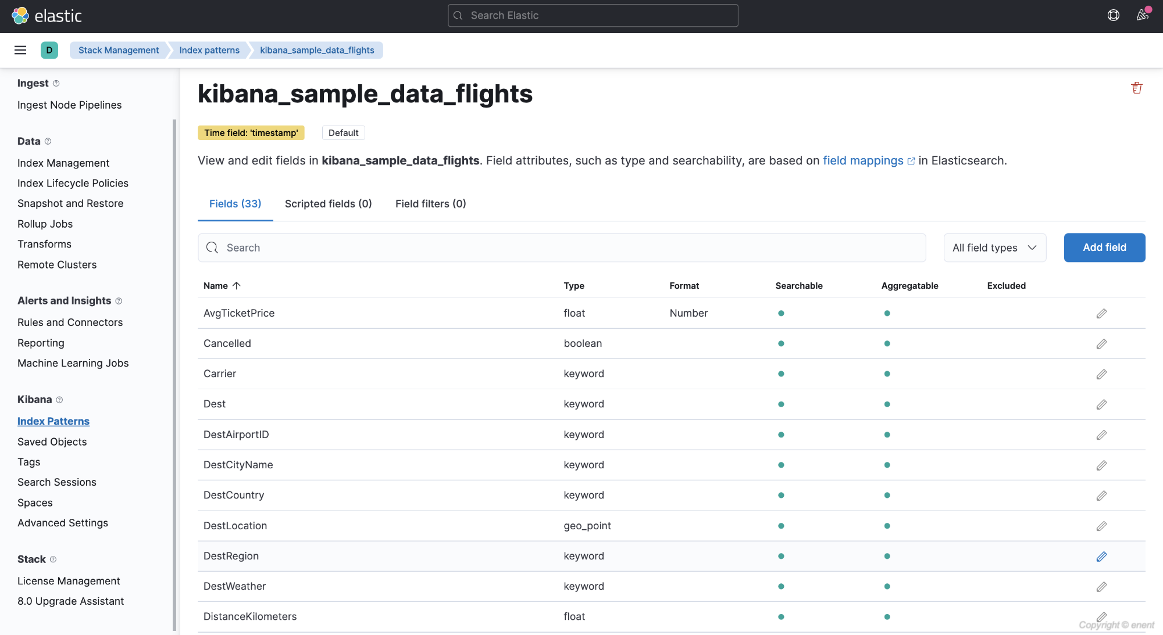Edit the DestWeather field
The width and height of the screenshot is (1163, 635).
point(1101,587)
